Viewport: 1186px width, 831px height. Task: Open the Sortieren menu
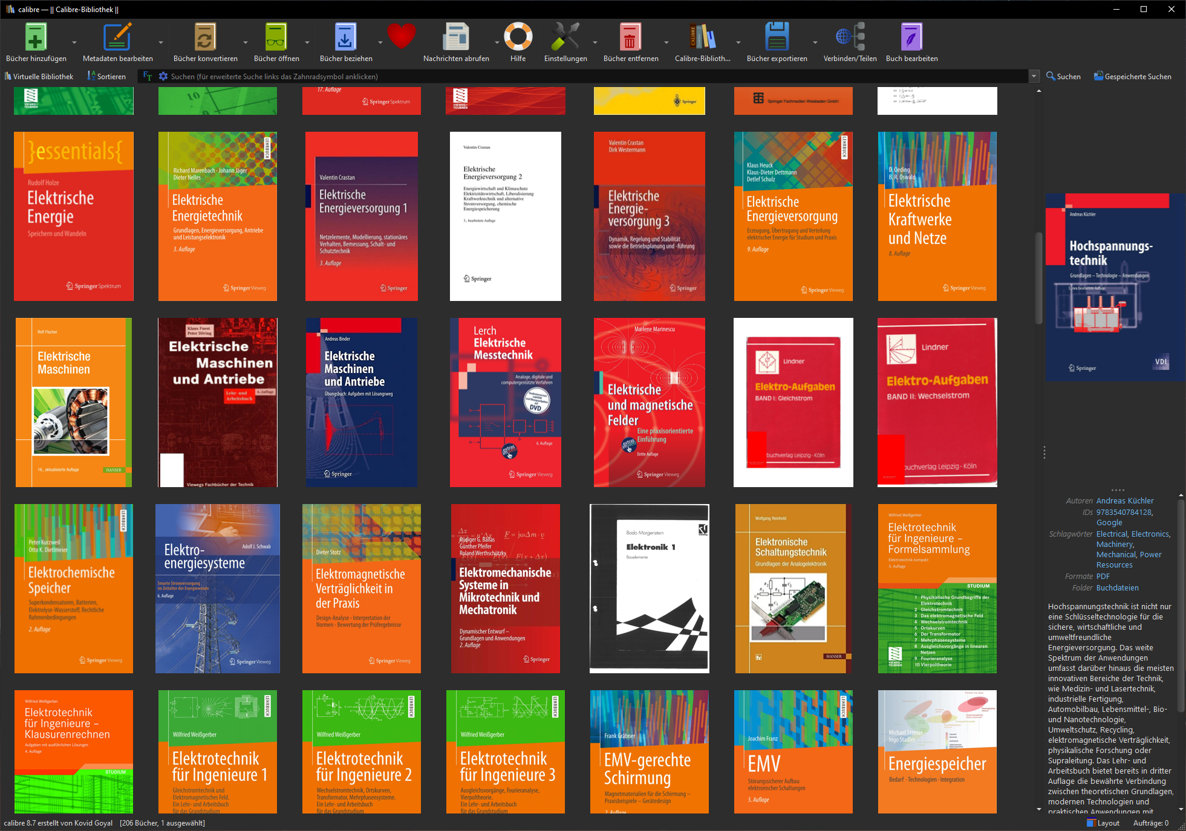(x=106, y=76)
